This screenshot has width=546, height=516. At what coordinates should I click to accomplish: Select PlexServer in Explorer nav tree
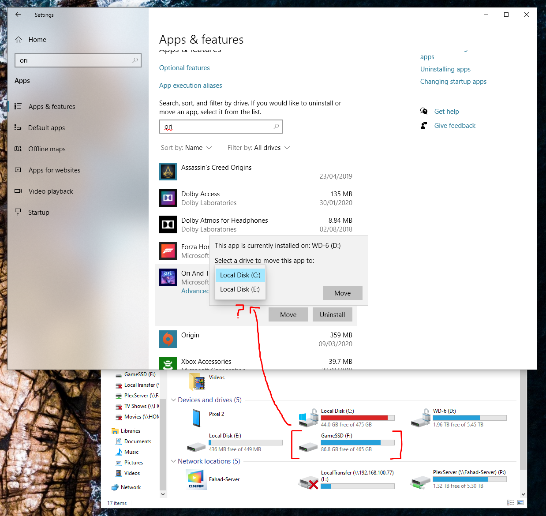pyautogui.click(x=137, y=396)
